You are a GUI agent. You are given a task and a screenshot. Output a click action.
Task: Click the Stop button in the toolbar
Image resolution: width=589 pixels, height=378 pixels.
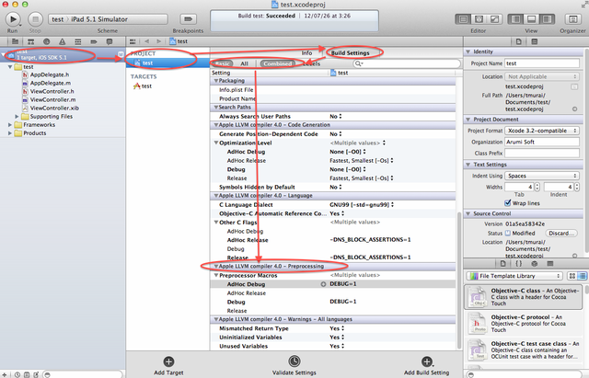pos(35,18)
